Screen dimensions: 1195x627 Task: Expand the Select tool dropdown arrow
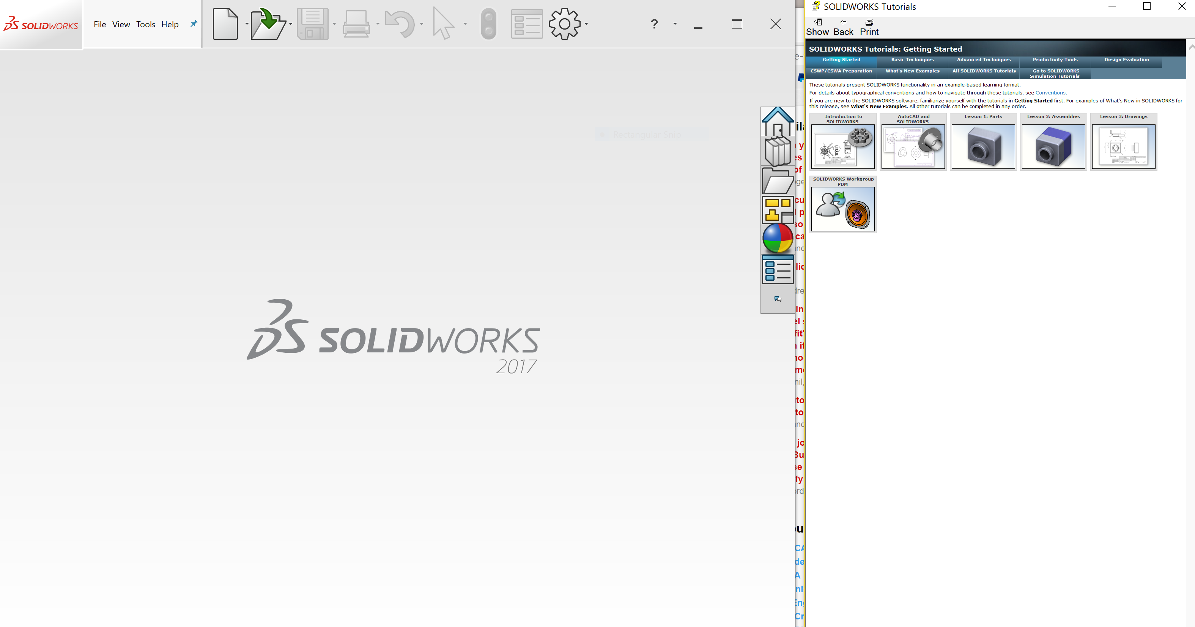[x=465, y=24]
